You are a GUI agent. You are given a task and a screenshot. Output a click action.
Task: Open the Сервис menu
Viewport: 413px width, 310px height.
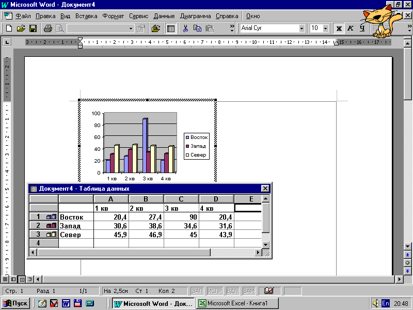coord(138,16)
